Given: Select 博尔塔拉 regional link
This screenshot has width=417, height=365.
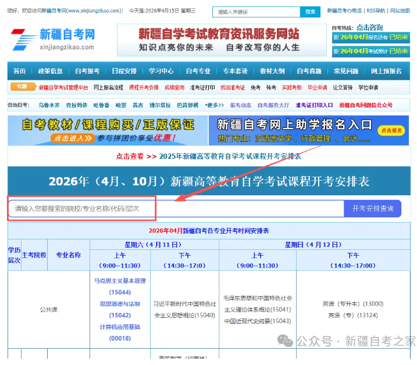Looking at the screenshot, I should [160, 105].
